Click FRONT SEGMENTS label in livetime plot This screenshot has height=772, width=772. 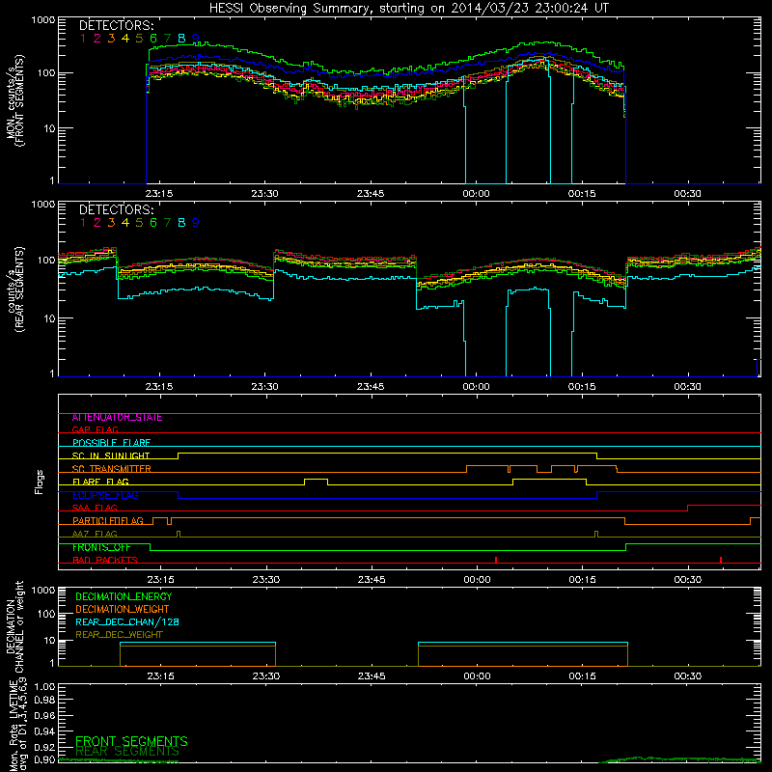pyautogui.click(x=131, y=741)
